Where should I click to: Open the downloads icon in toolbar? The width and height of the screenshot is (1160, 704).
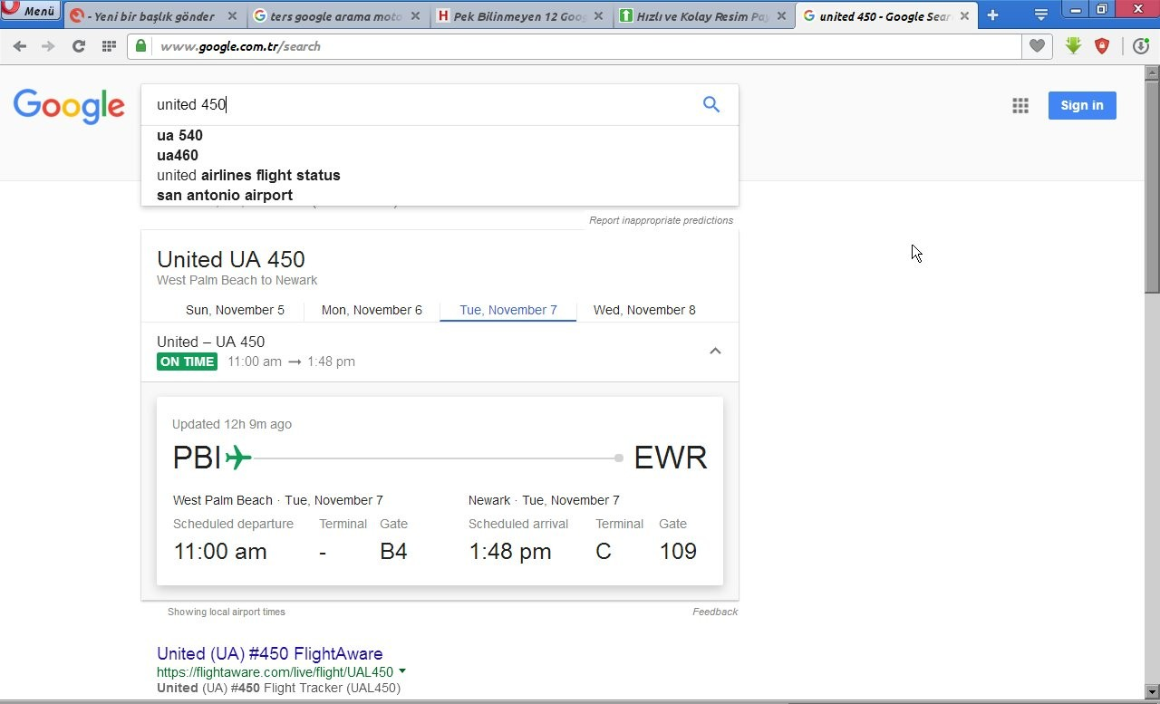tap(1141, 46)
